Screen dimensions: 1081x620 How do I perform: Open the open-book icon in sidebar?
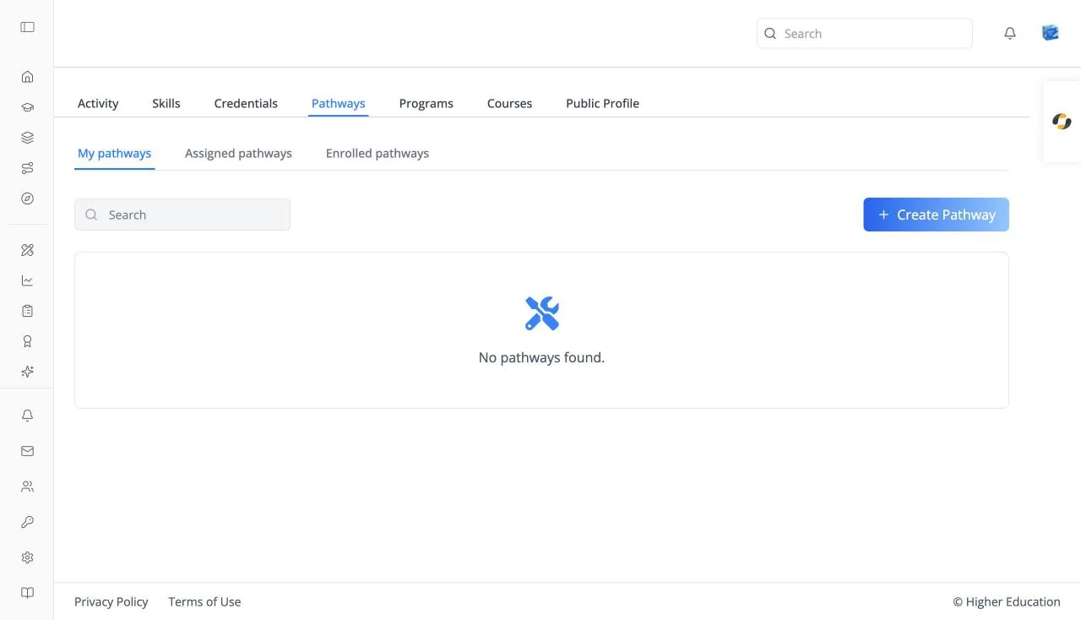click(x=27, y=593)
